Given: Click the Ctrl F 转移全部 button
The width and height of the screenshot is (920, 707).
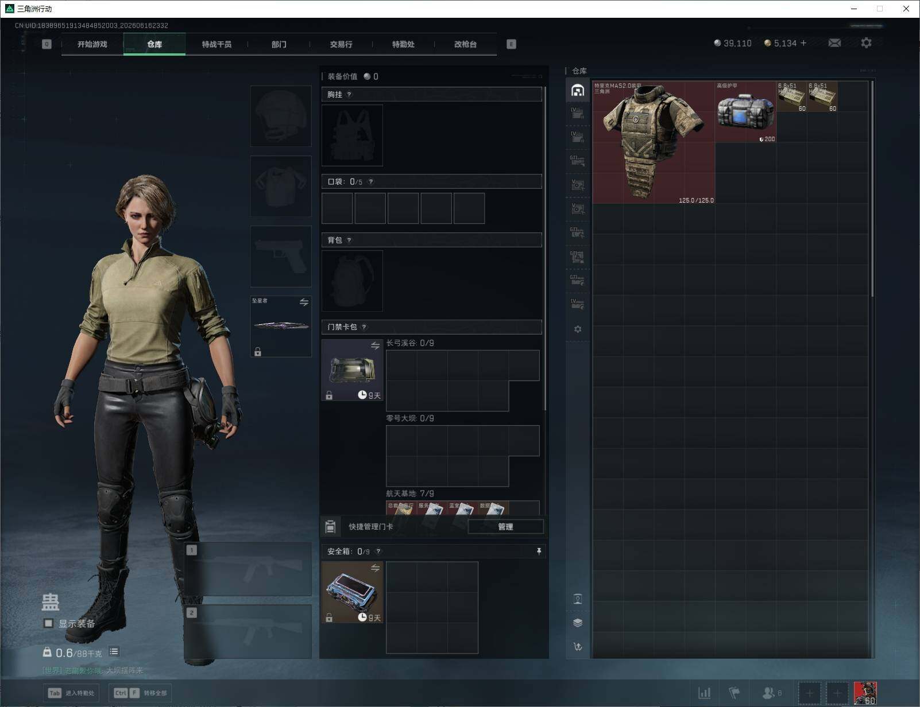Looking at the screenshot, I should coord(140,693).
